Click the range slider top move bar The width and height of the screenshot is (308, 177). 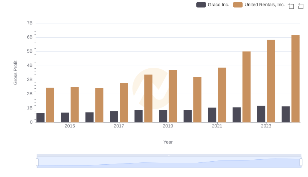pos(169,155)
